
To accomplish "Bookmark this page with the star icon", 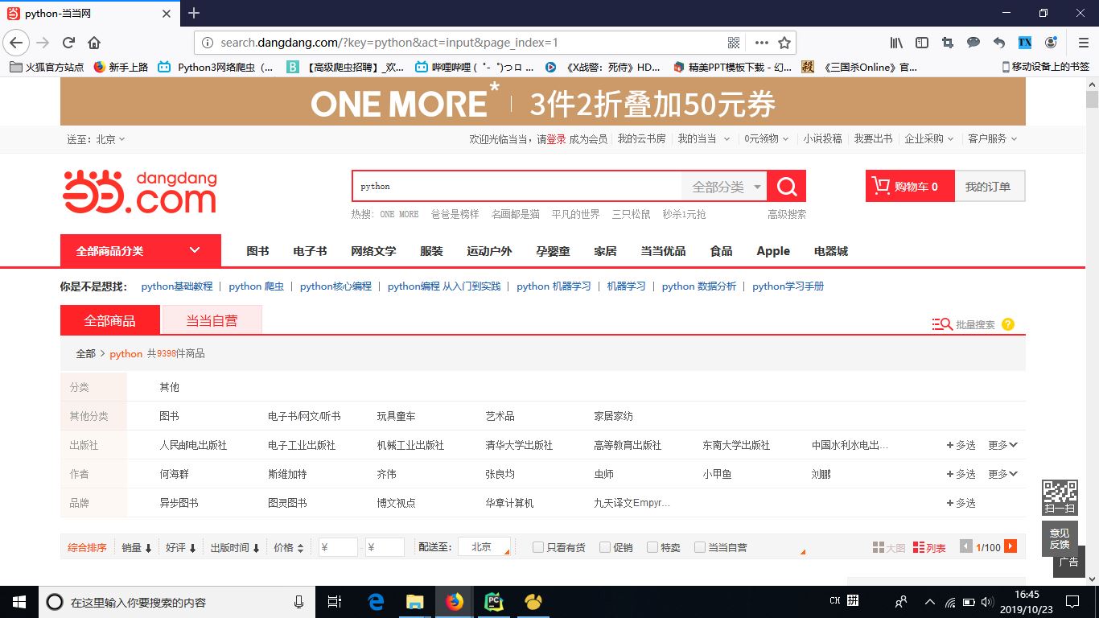I will (x=784, y=43).
